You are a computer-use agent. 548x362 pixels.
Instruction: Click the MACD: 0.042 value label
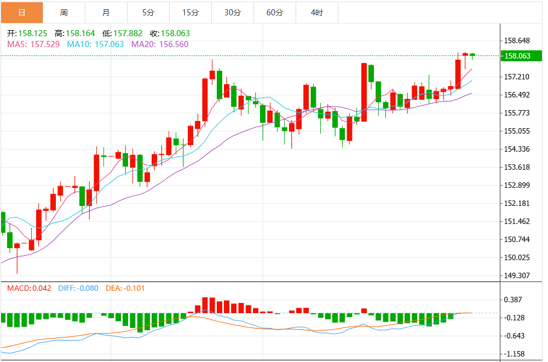tap(28, 288)
